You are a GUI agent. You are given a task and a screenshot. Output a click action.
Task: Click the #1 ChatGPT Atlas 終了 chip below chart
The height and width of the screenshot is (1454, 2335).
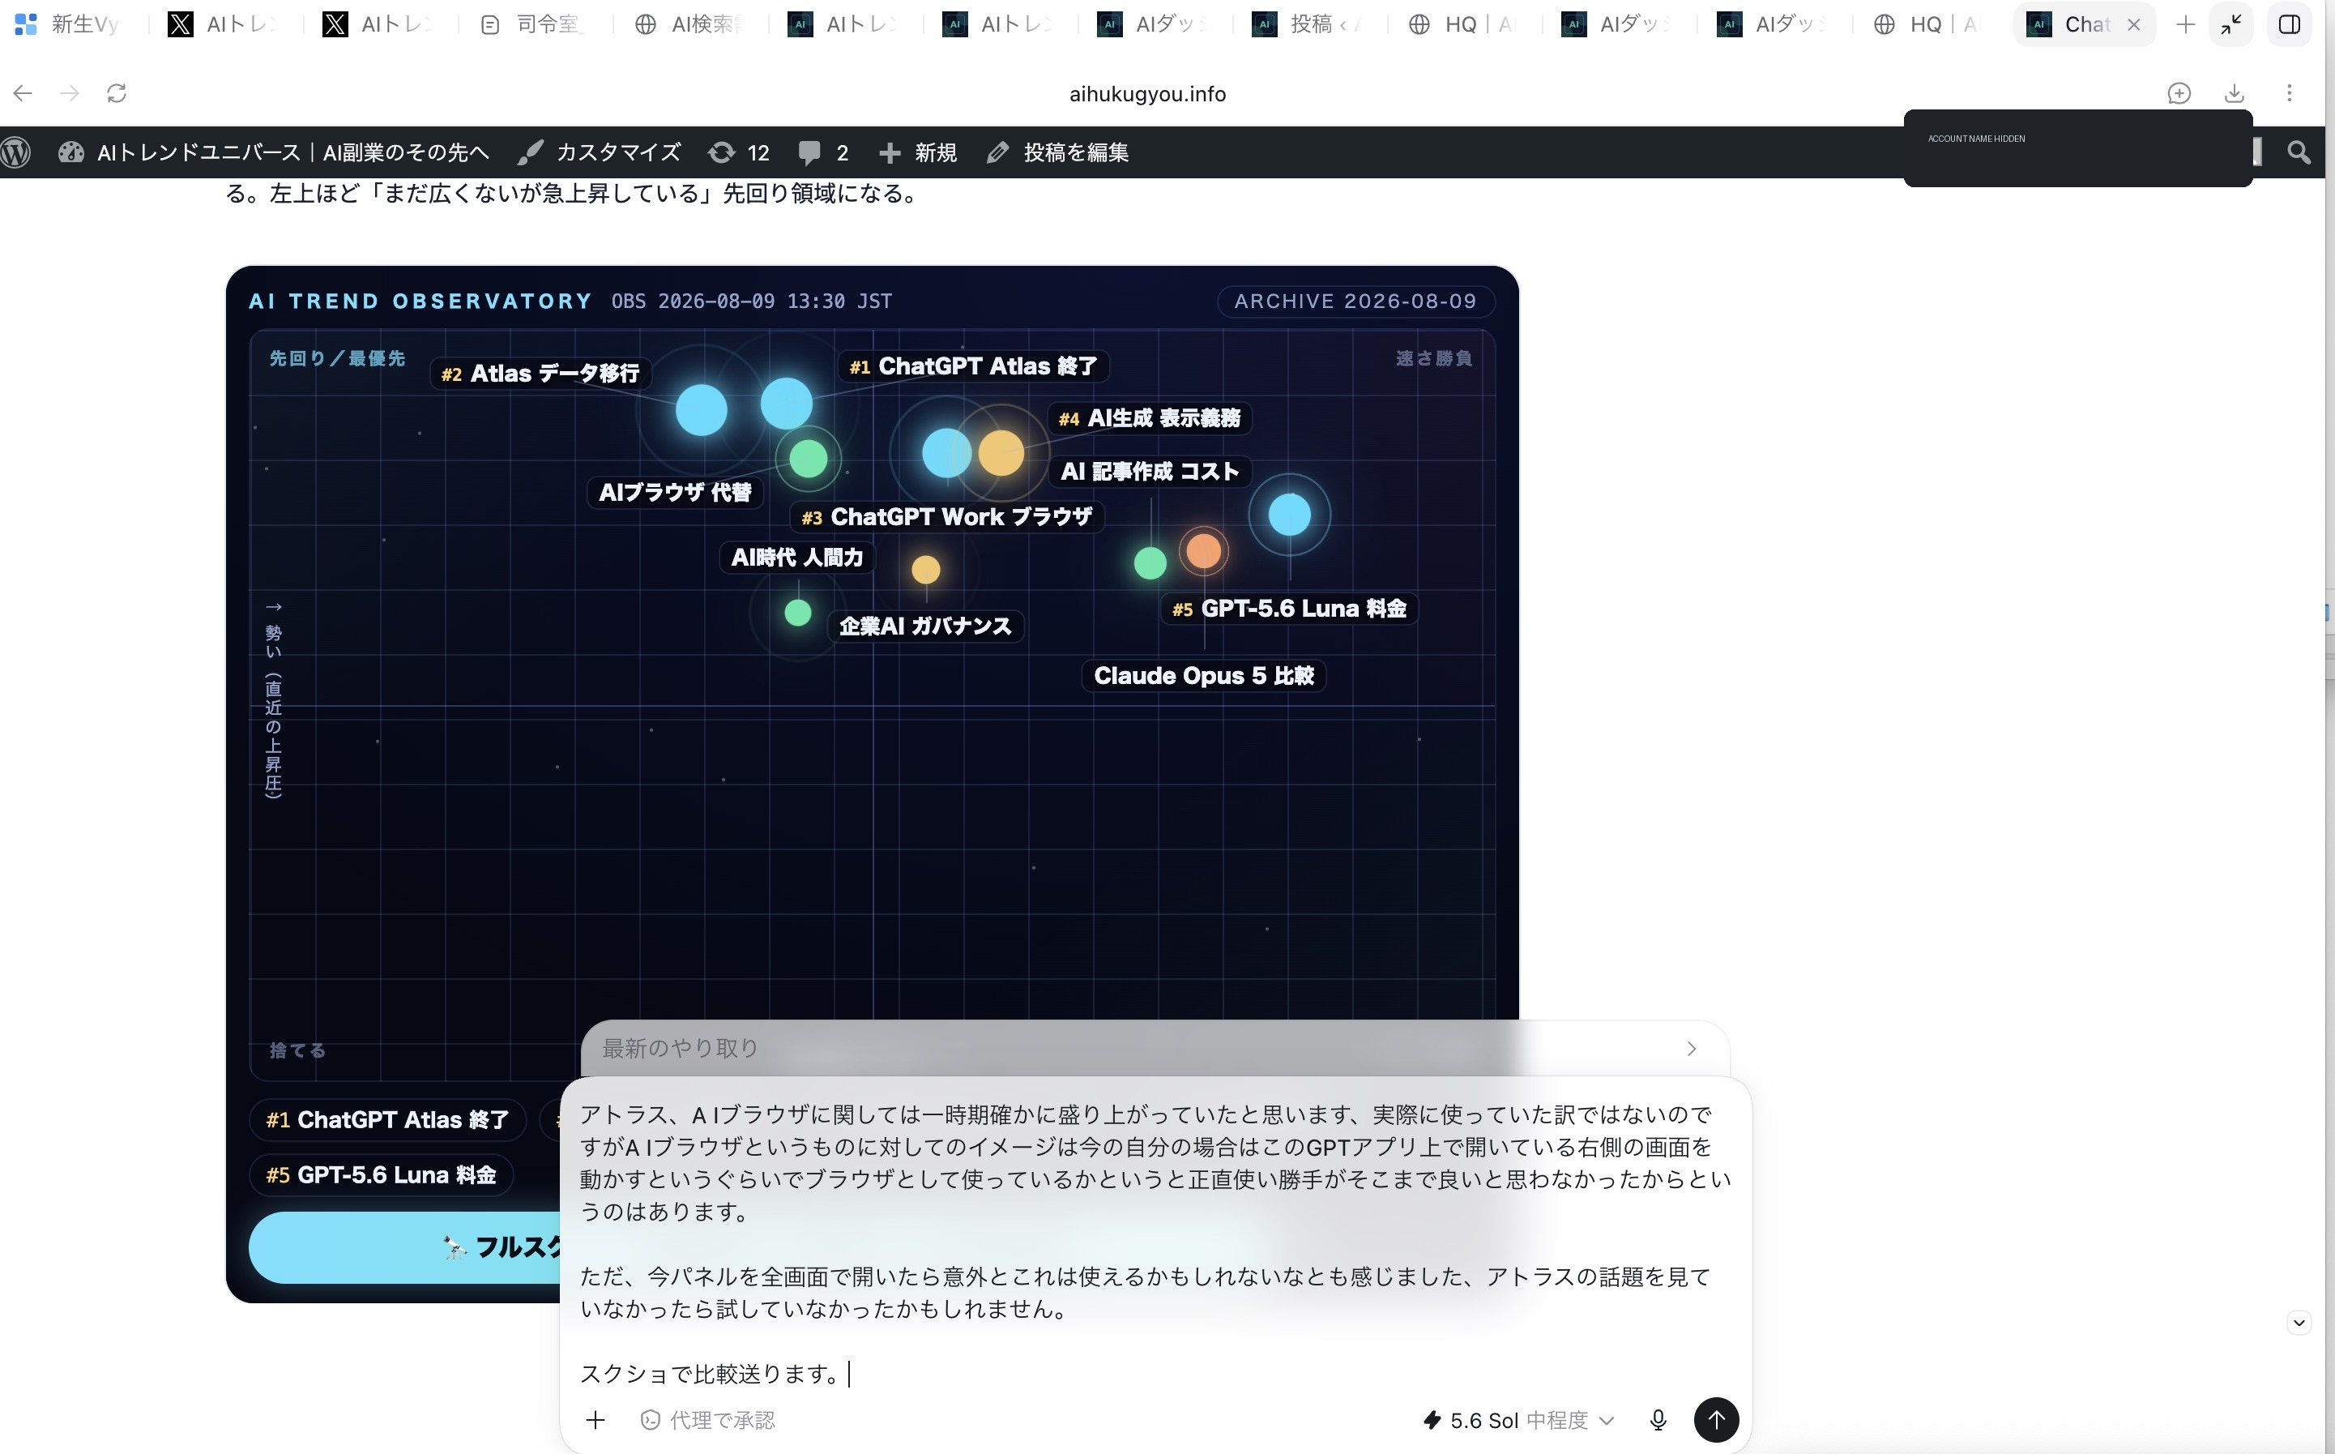pos(387,1120)
